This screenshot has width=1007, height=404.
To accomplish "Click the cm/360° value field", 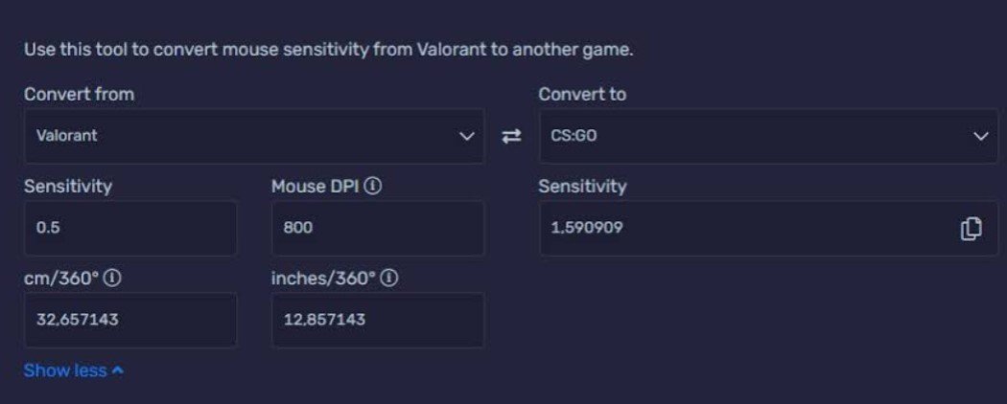I will [x=130, y=320].
